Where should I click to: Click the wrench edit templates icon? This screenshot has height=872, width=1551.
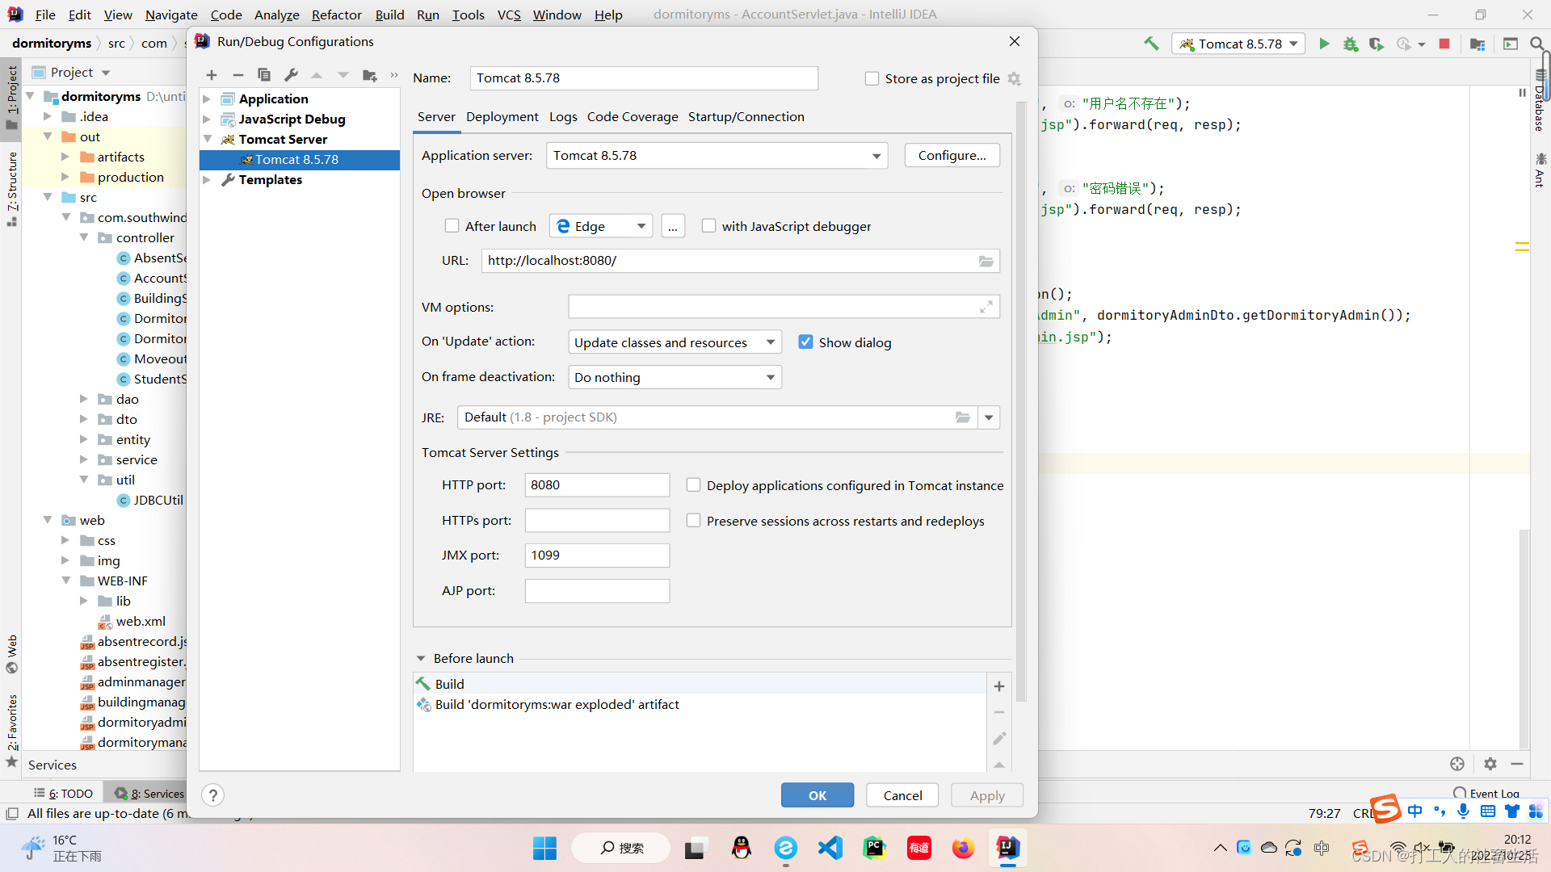pos(291,75)
